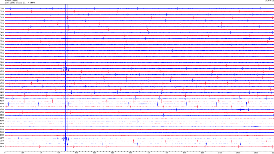274x154 pixels.
Task: Pick the 13:30 row label
Action: pos(2,89)
